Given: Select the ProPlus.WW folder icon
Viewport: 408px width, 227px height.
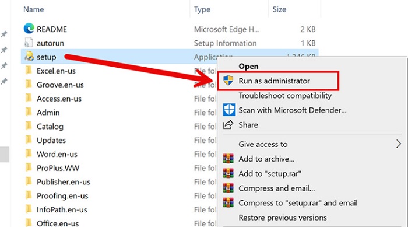Looking at the screenshot, I should point(29,167).
